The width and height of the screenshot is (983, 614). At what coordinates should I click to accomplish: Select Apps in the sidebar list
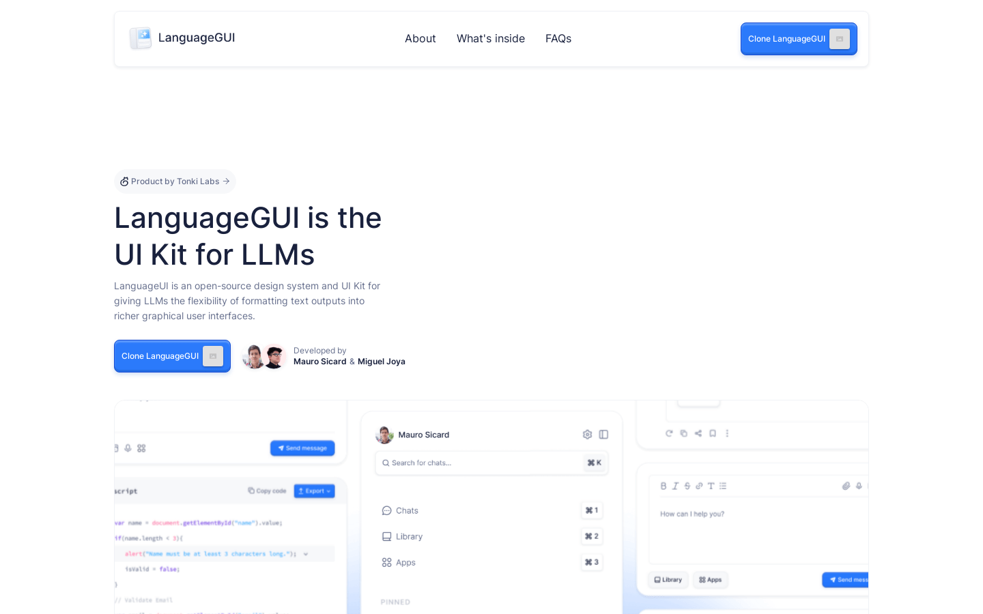coord(399,562)
